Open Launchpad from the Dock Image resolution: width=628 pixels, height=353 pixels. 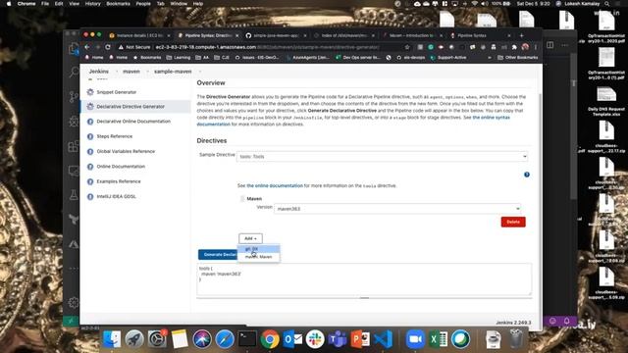click(x=134, y=339)
